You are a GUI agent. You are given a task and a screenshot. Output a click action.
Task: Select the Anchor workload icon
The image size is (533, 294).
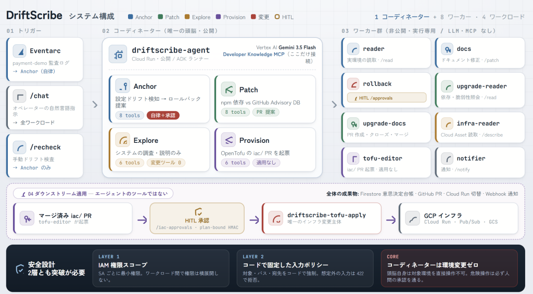(122, 86)
